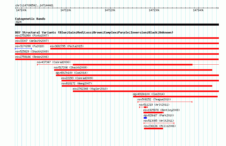Screen dimensions: 226x146
Task: Open nsv236136 (Mills2006) variant label
Action: (x=160, y=126)
